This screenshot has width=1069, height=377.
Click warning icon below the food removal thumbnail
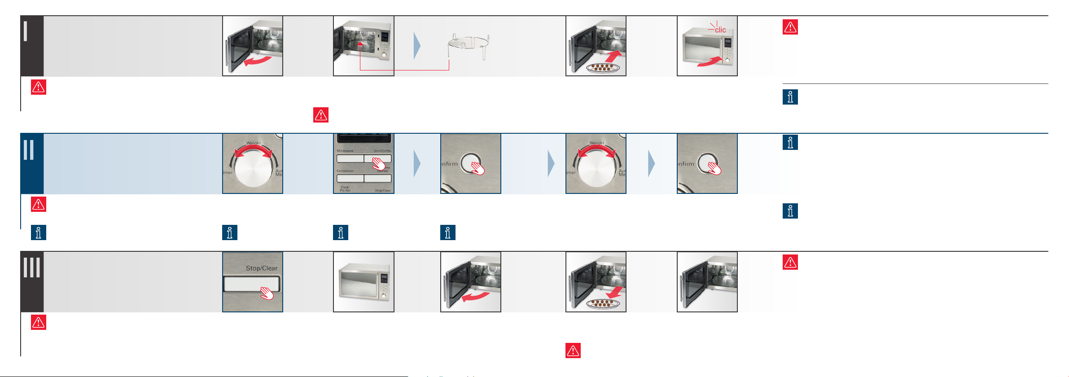(573, 351)
